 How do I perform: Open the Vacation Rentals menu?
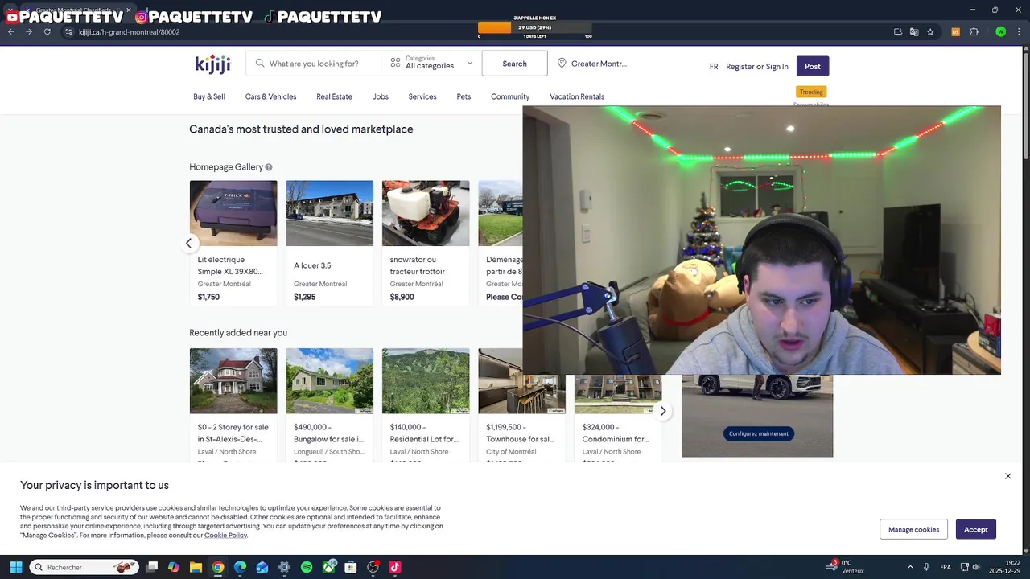pos(577,96)
